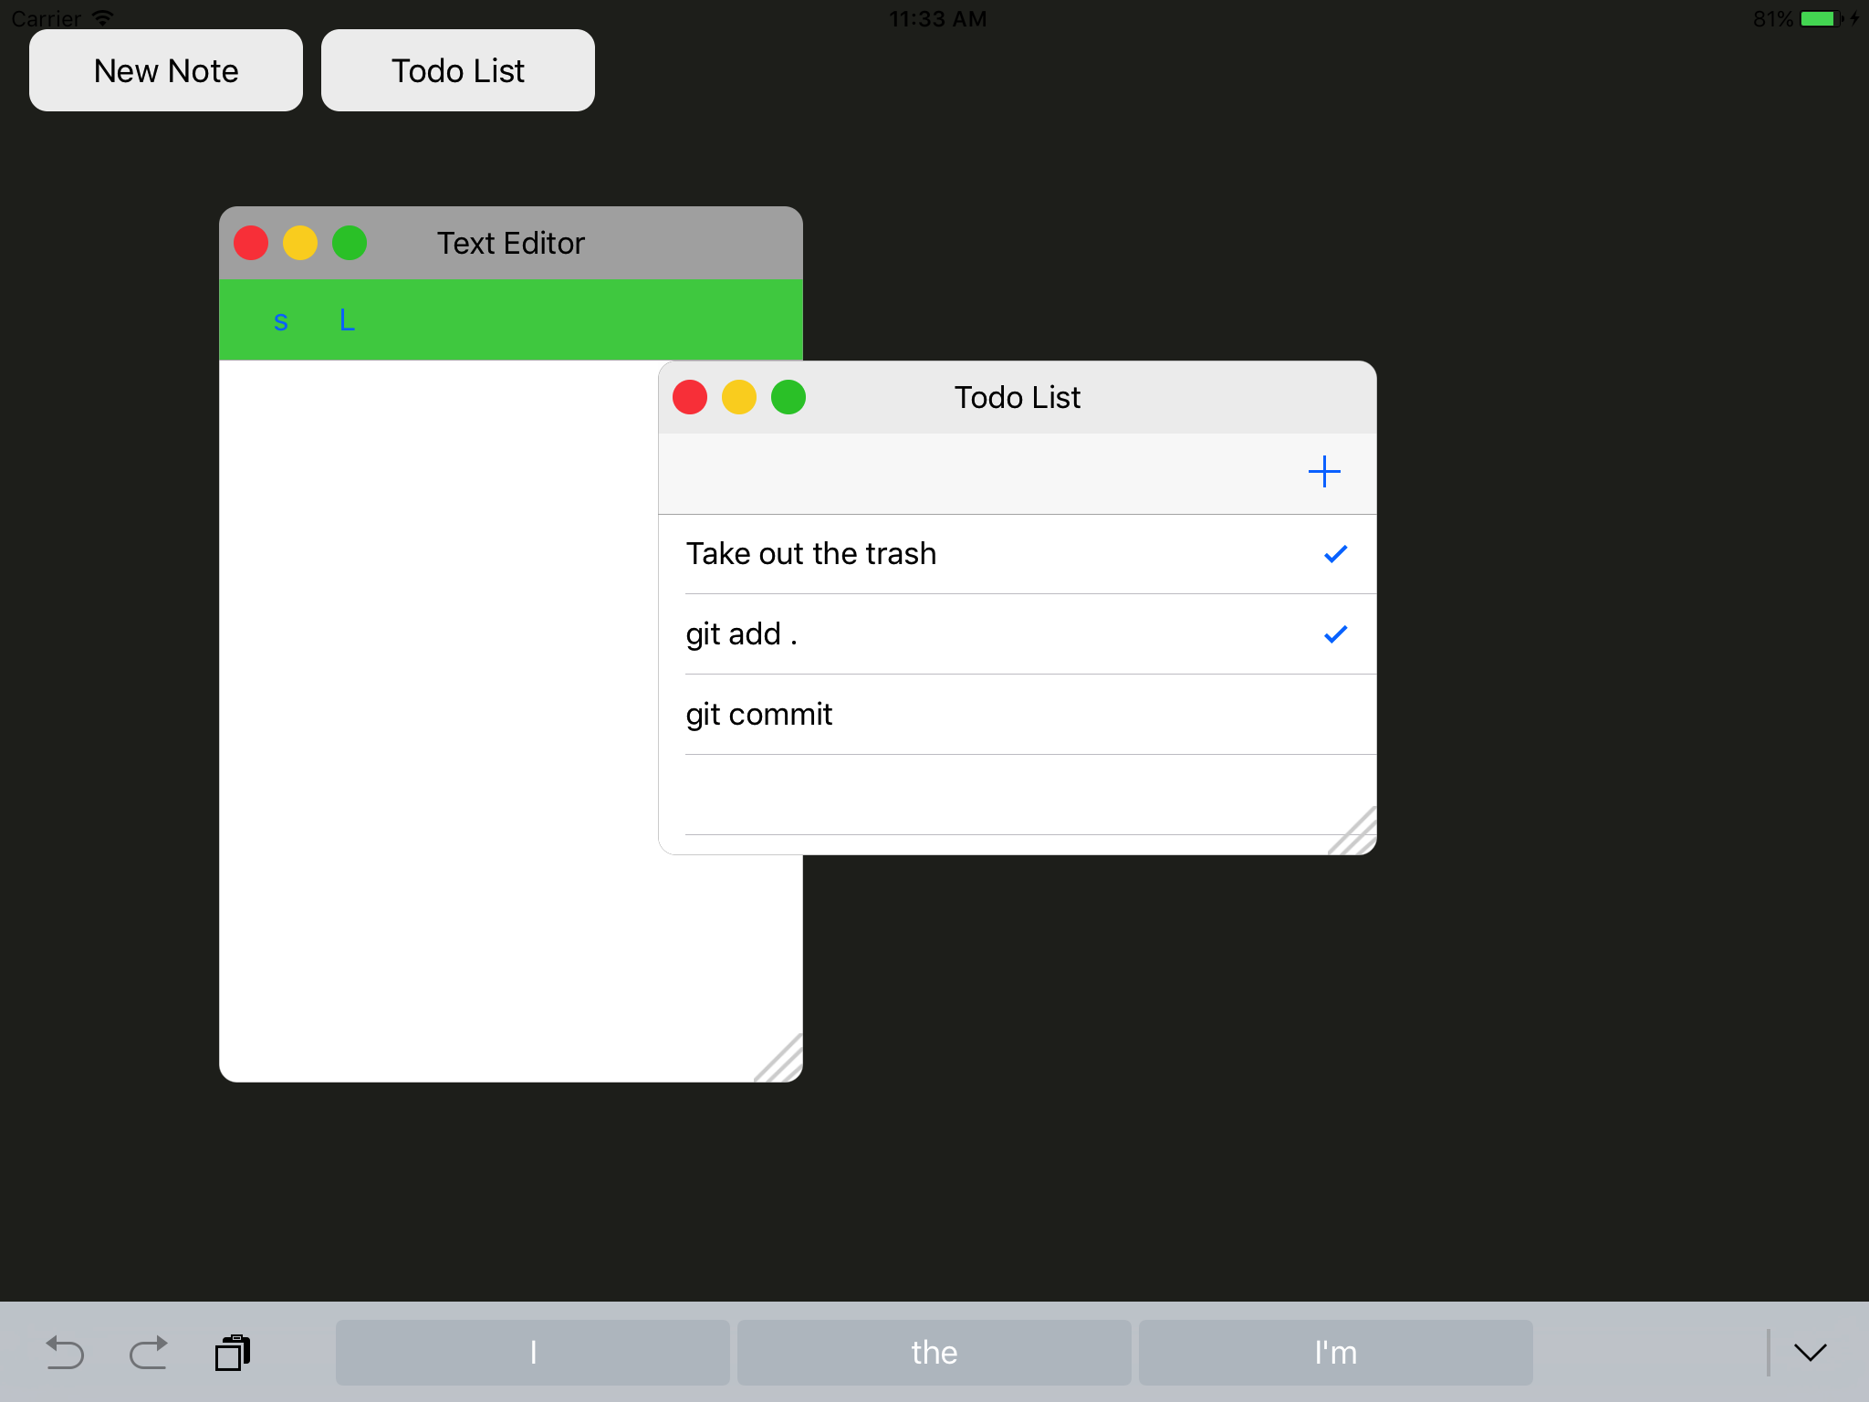
Task: Choose the "I'm" word suggestion
Action: coord(1335,1352)
